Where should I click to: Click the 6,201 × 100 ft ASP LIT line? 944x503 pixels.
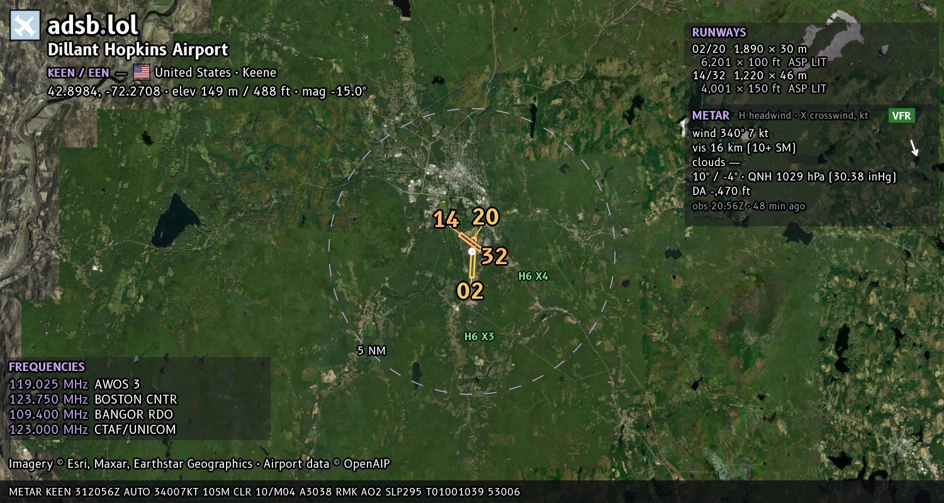tap(763, 62)
